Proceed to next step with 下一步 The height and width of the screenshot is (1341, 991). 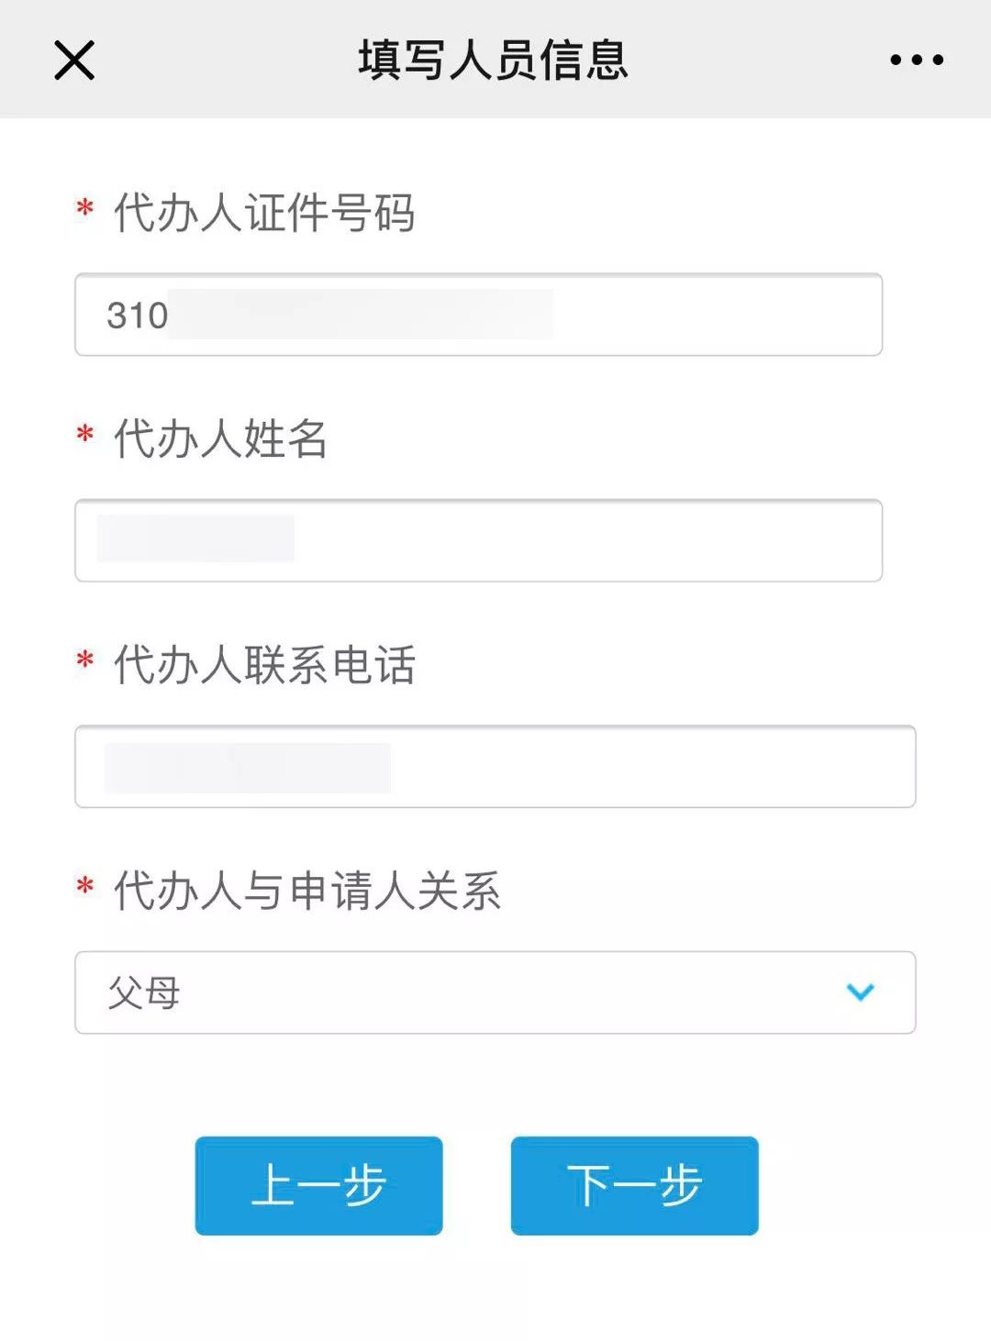tap(634, 1185)
